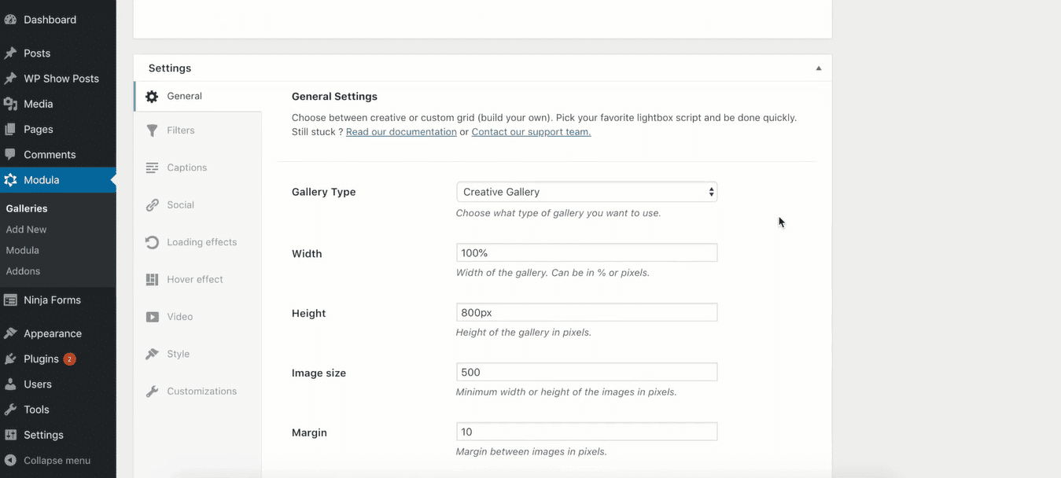Viewport: 1061px width, 478px height.
Task: Switch to the Video tab
Action: pos(197,317)
